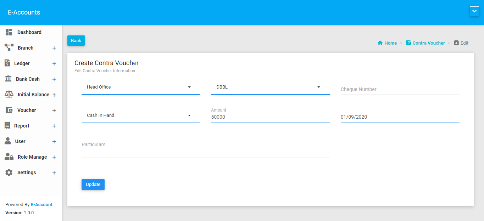This screenshot has width=484, height=221.
Task: Click the Initial Balance scale icon
Action: pos(9,94)
